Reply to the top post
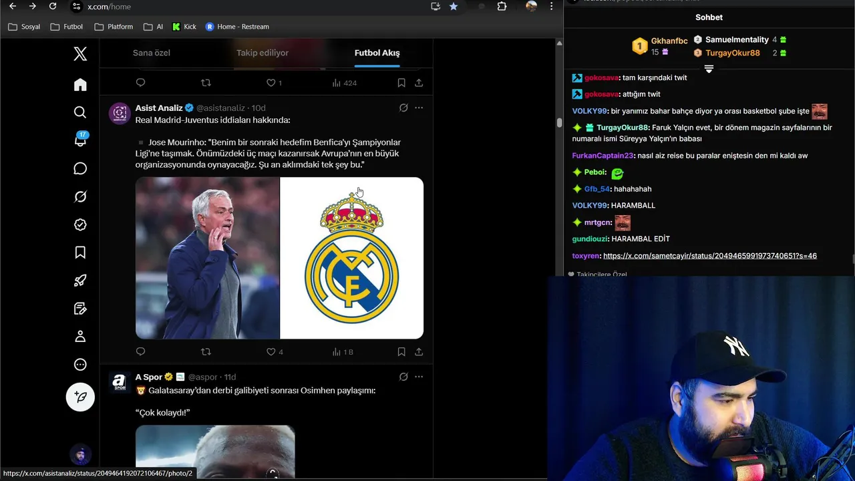 (140, 83)
